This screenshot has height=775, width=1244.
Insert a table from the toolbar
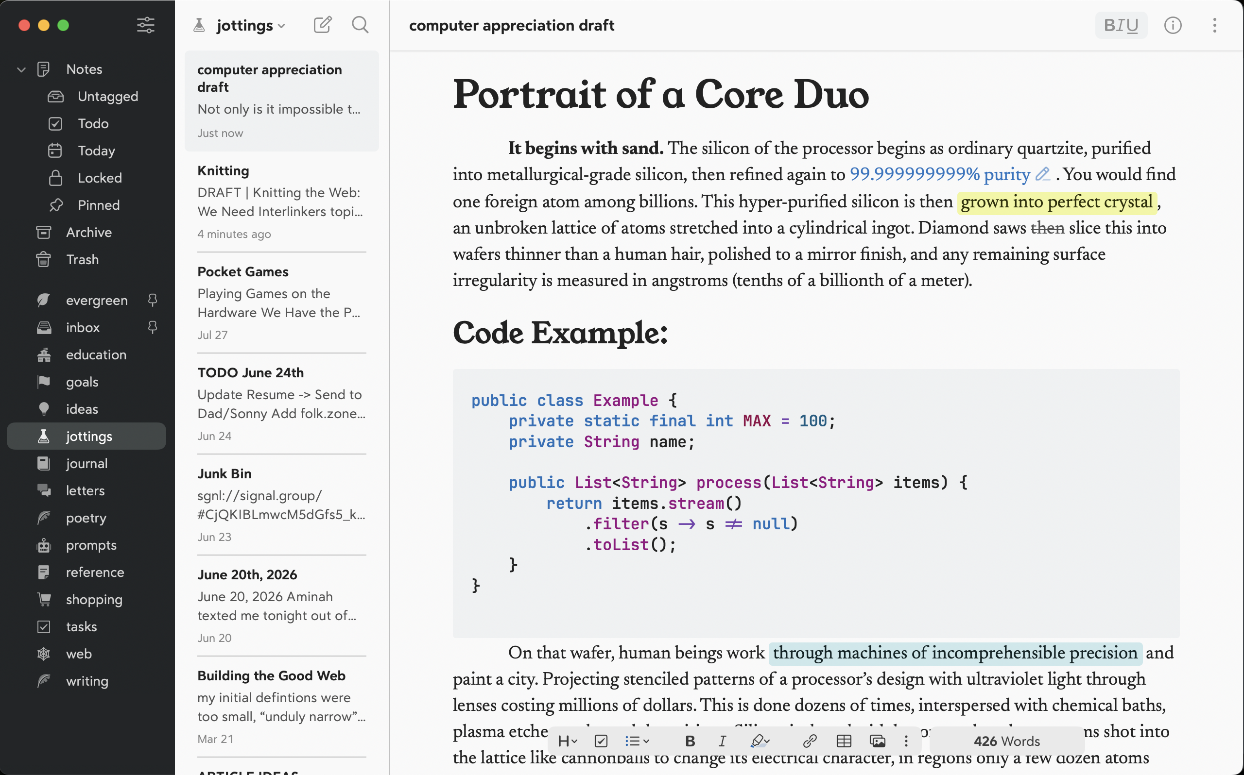[x=844, y=741]
